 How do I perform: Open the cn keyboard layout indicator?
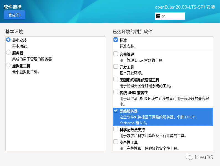(170, 16)
